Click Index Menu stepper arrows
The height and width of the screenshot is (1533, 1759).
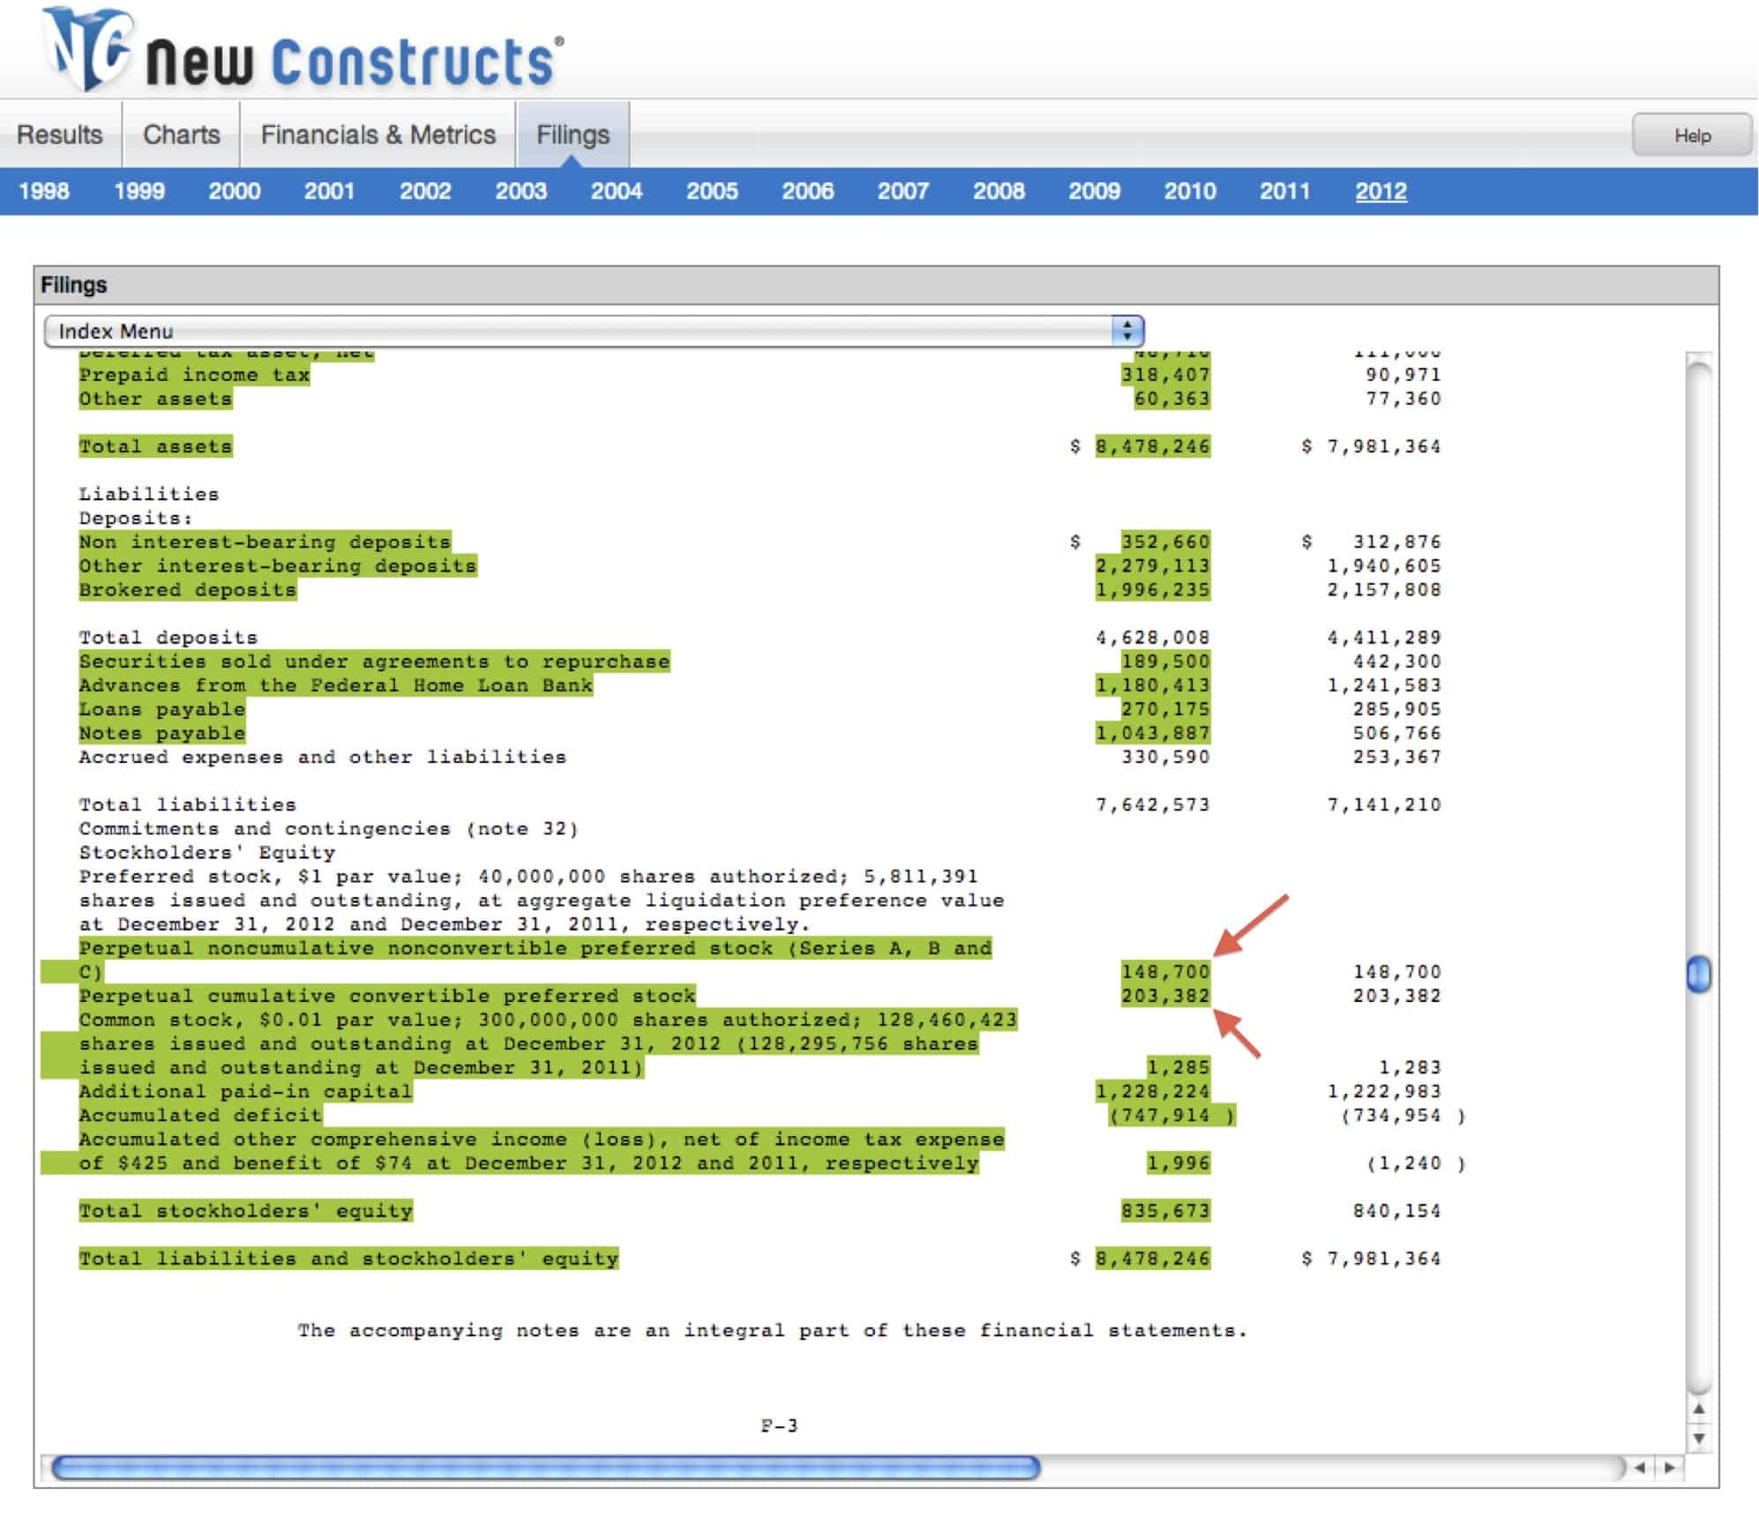tap(1127, 331)
